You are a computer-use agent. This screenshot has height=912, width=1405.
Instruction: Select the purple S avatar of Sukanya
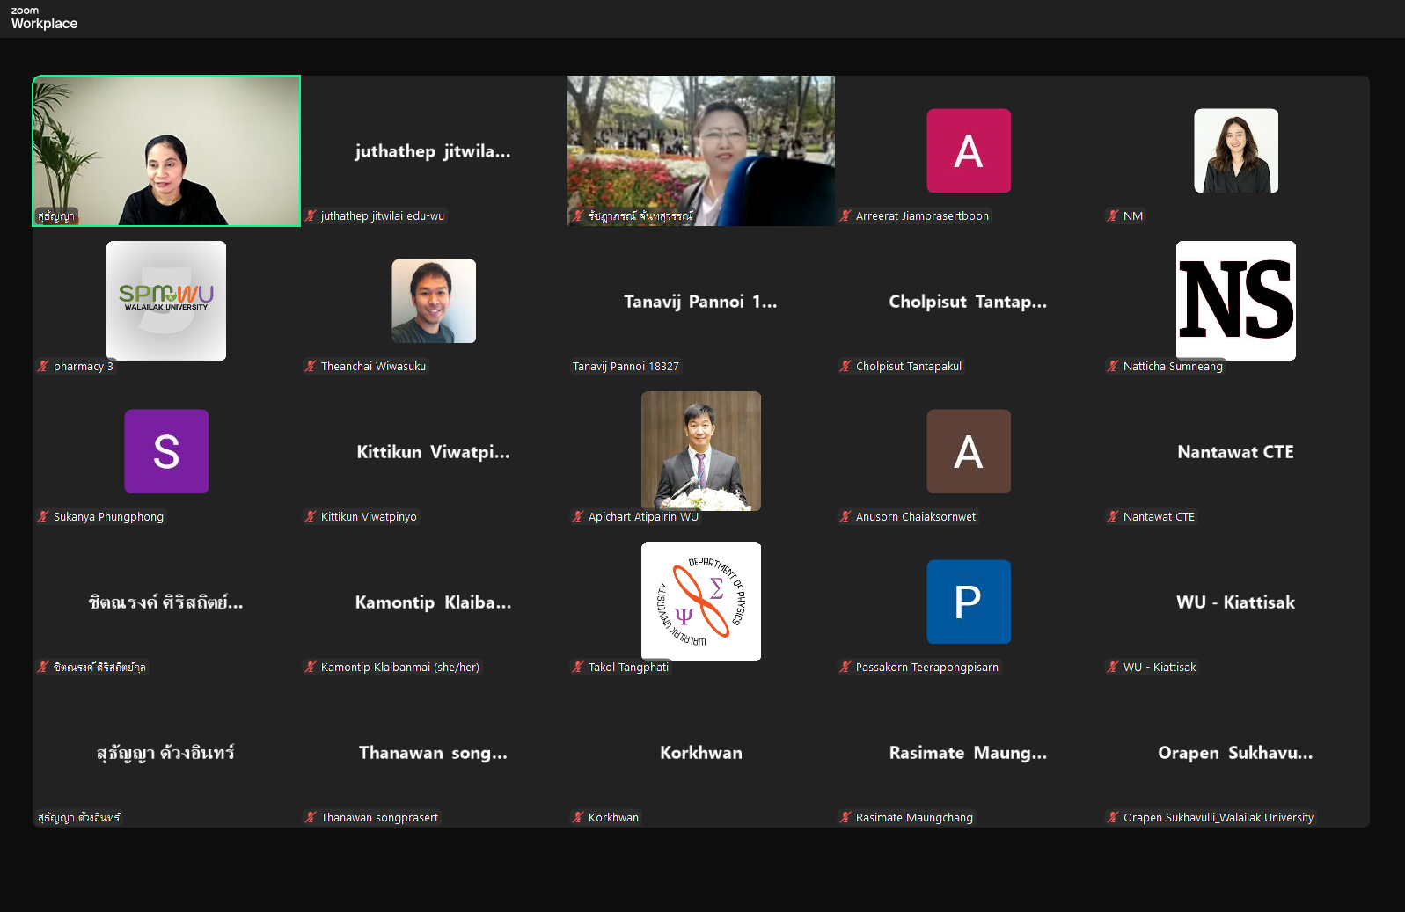pos(166,451)
